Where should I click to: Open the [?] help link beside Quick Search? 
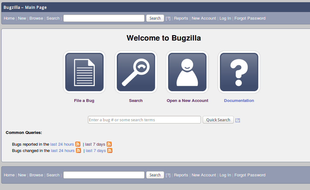pyautogui.click(x=238, y=120)
